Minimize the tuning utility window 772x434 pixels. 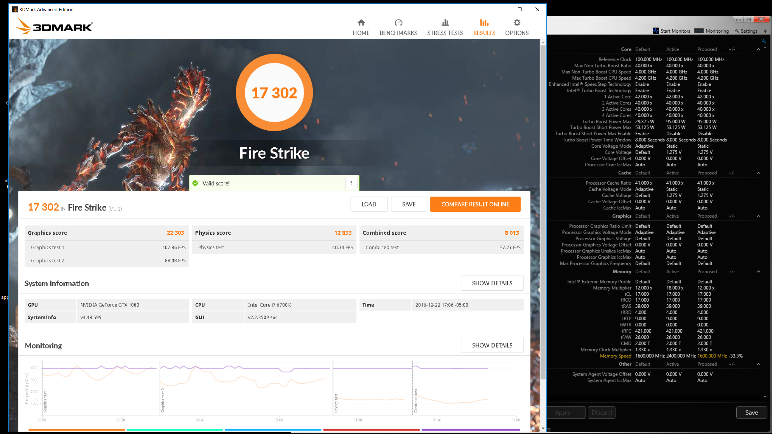click(x=738, y=19)
